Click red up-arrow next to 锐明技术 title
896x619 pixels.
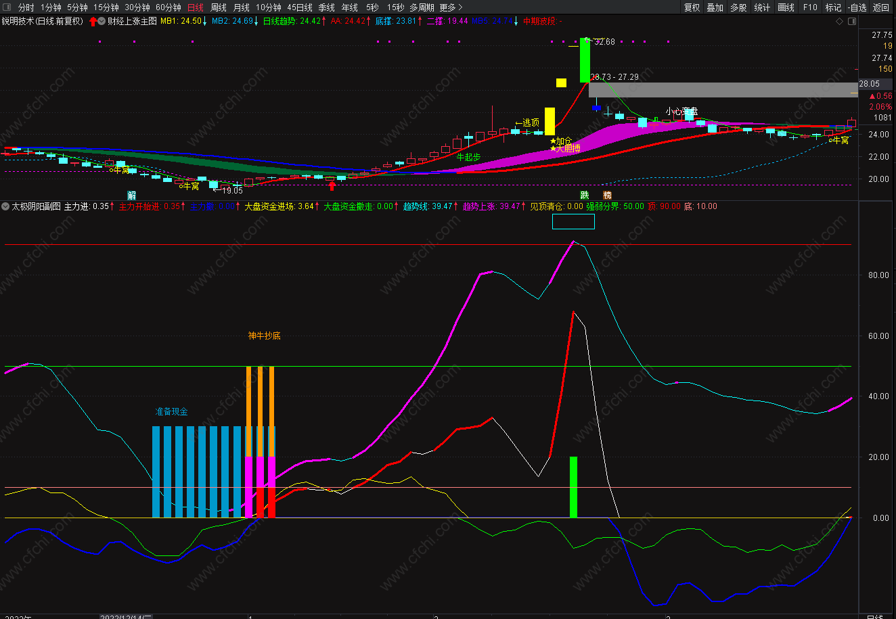(x=93, y=22)
